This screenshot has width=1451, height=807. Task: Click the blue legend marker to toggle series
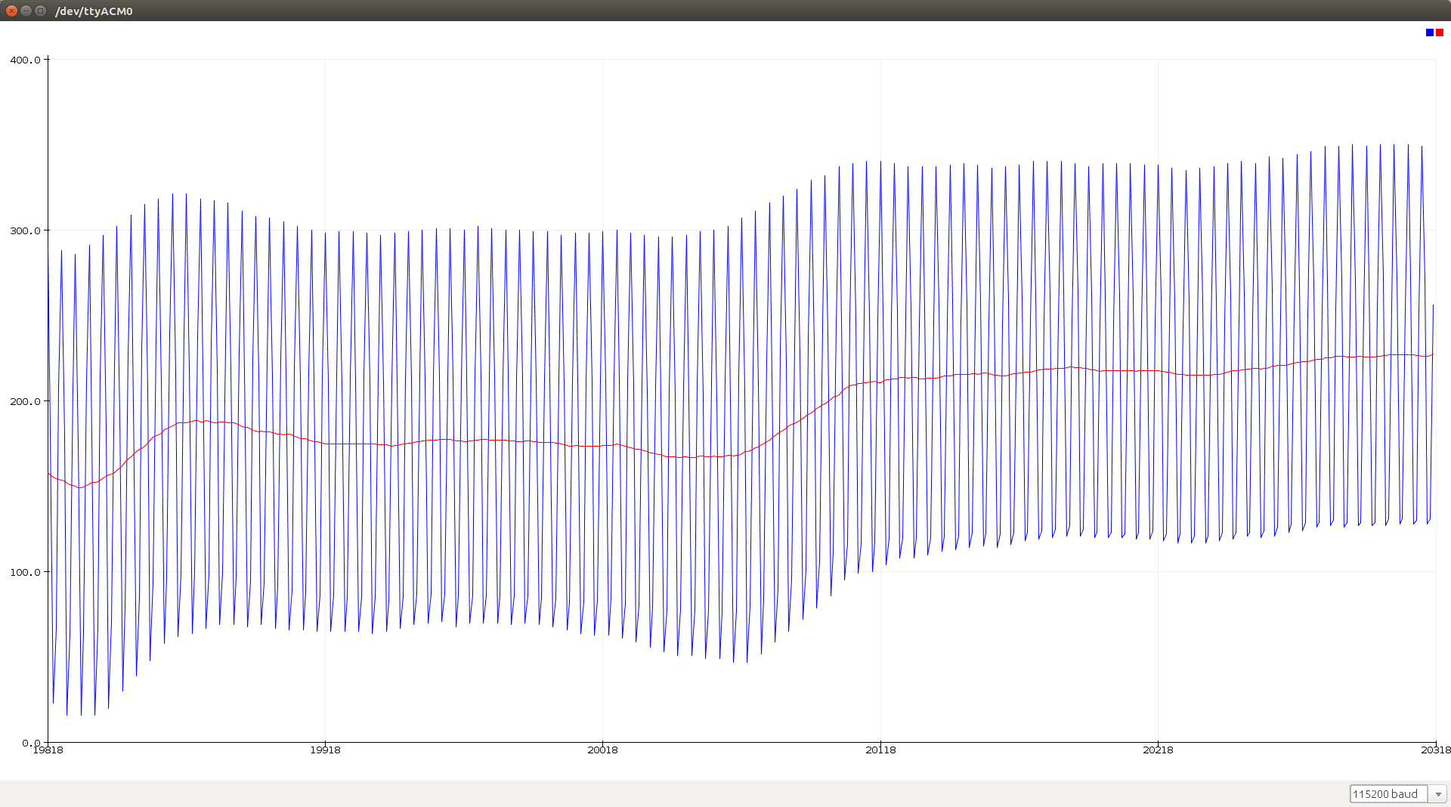pos(1429,32)
